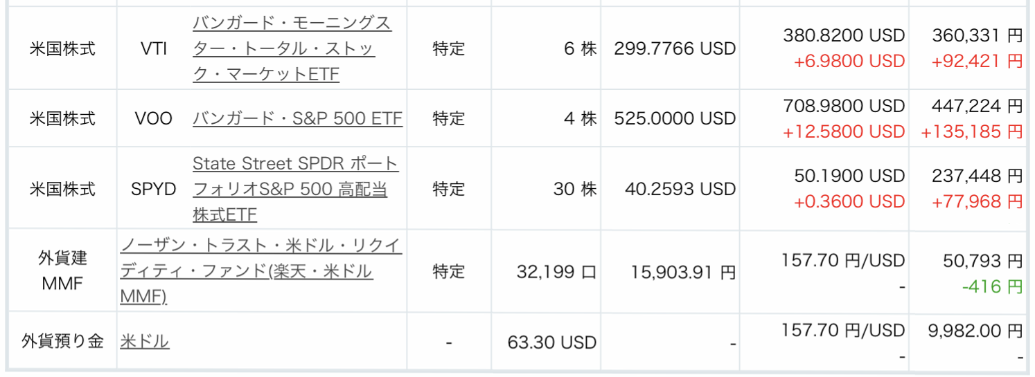Screen dimensions: 1035x377
Task: Click VTI gain +92,421 円
Action: click(977, 61)
